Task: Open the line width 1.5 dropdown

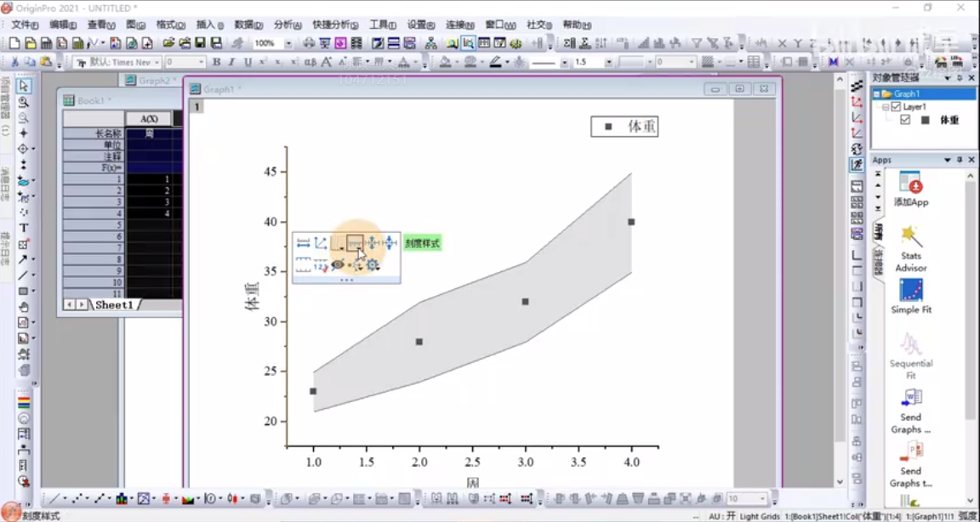Action: (608, 62)
